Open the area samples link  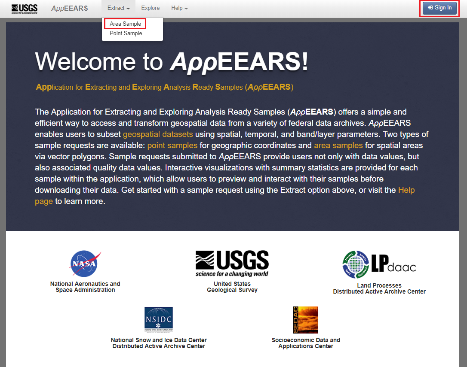click(x=338, y=146)
